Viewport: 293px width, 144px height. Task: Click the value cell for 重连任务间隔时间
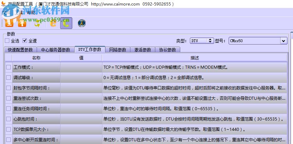(x=81, y=108)
